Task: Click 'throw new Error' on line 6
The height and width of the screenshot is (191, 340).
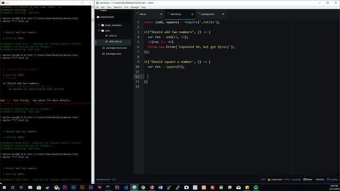Action: 162,47
